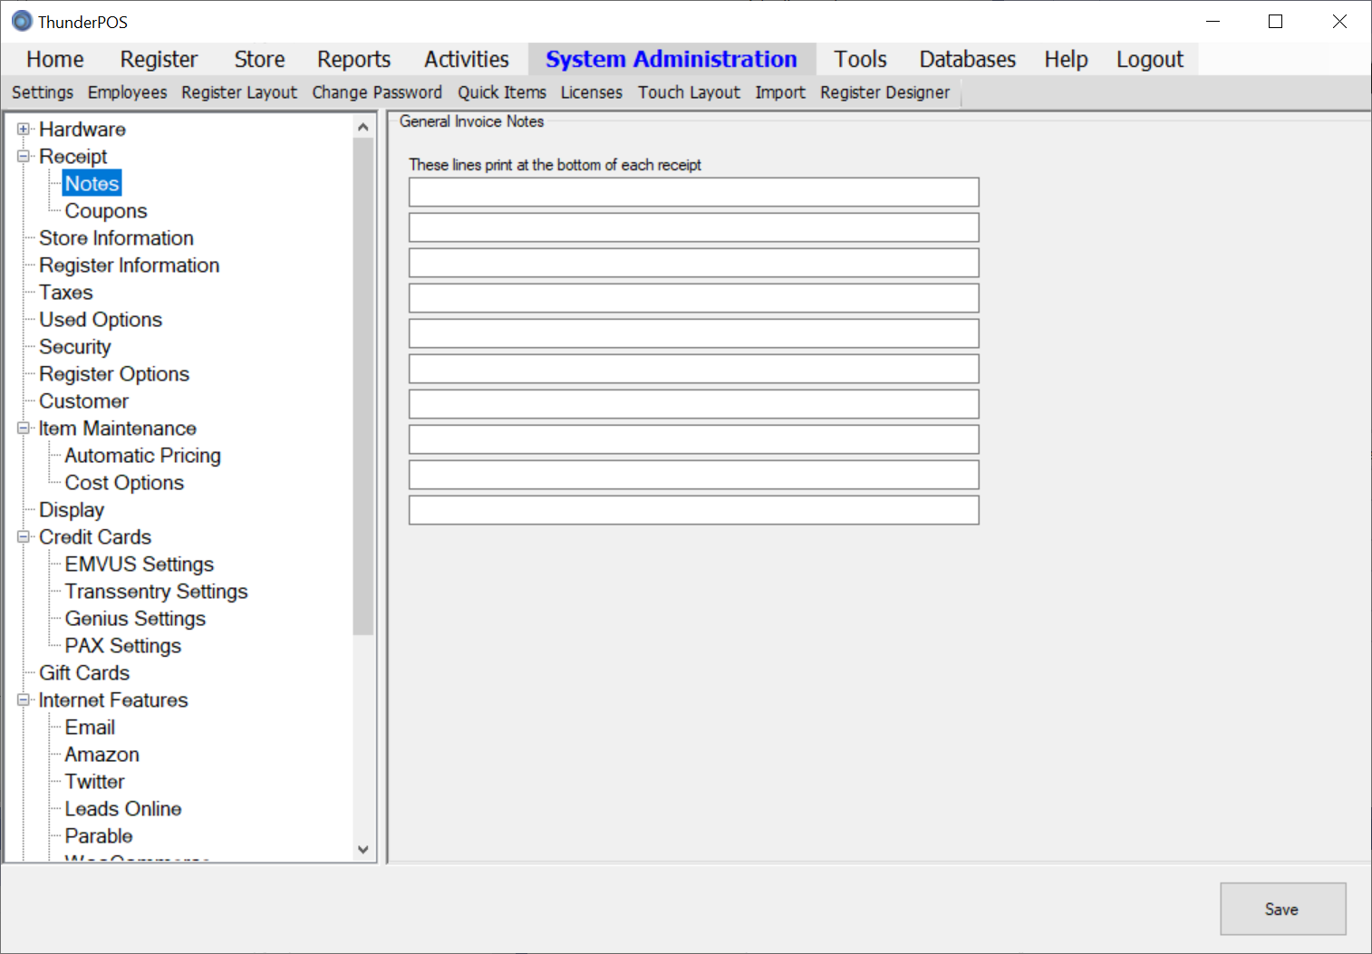Open EMVUS Settings under Credit Cards

139,564
